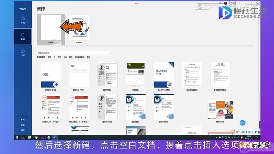Click the last suggested search keyword link

tap(89, 57)
